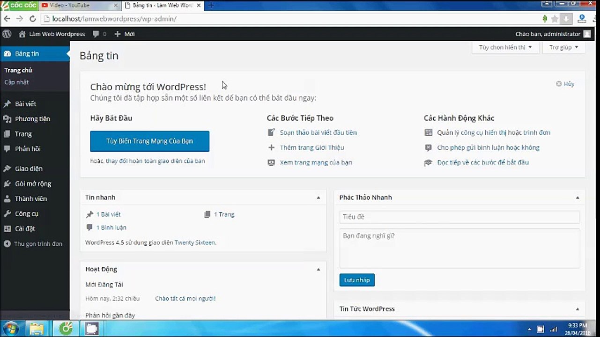Click the Phản hồi comments icon in sidebar
The width and height of the screenshot is (600, 337).
pos(7,149)
